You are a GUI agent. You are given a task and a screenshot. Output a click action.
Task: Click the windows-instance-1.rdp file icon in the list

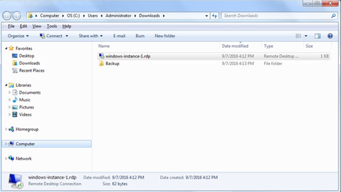(102, 56)
